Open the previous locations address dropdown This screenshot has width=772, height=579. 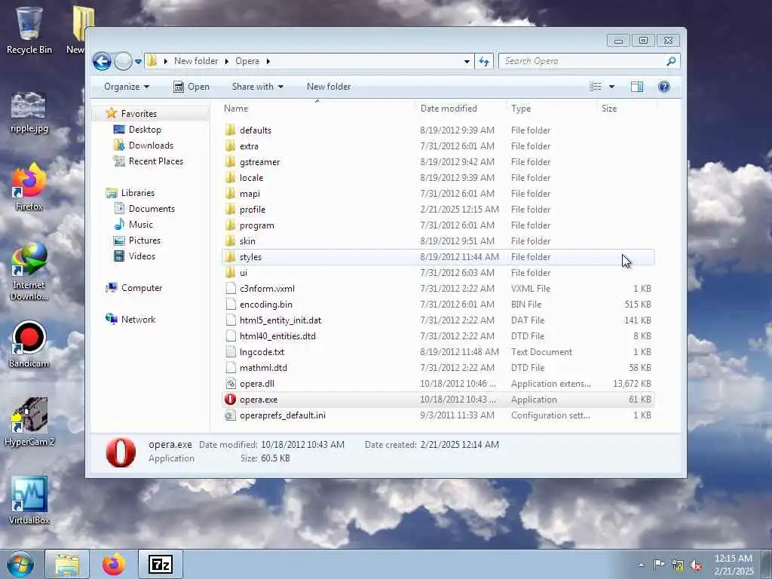[467, 62]
